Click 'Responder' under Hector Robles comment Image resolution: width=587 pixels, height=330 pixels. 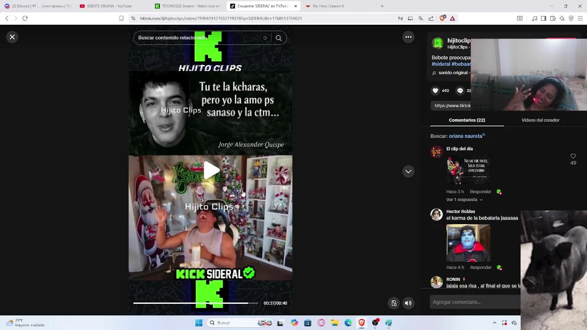[480, 267]
